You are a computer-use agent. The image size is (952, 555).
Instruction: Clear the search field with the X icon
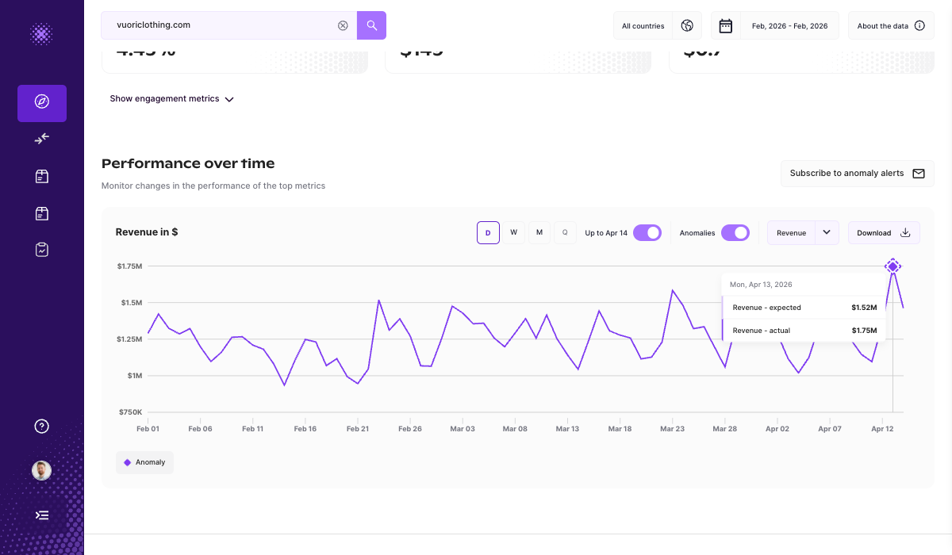tap(343, 25)
